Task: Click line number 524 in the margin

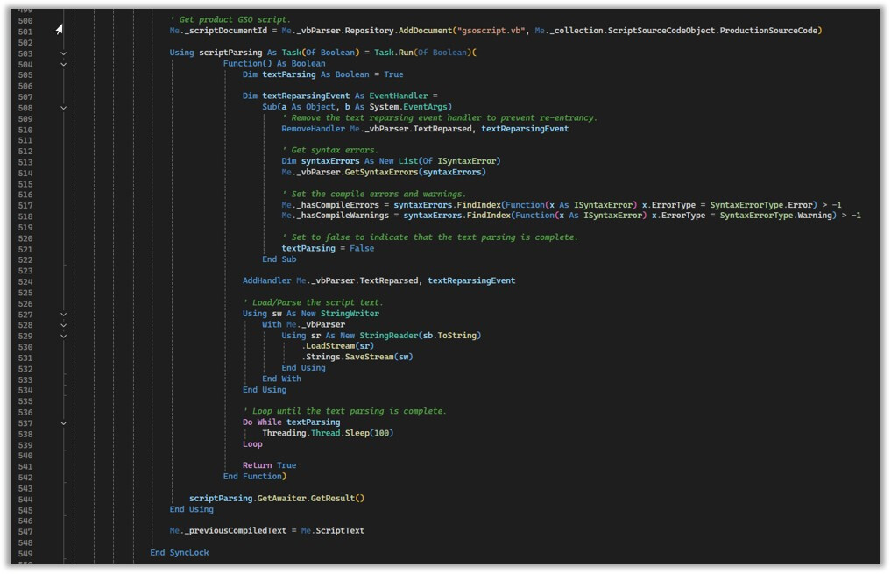Action: point(25,282)
